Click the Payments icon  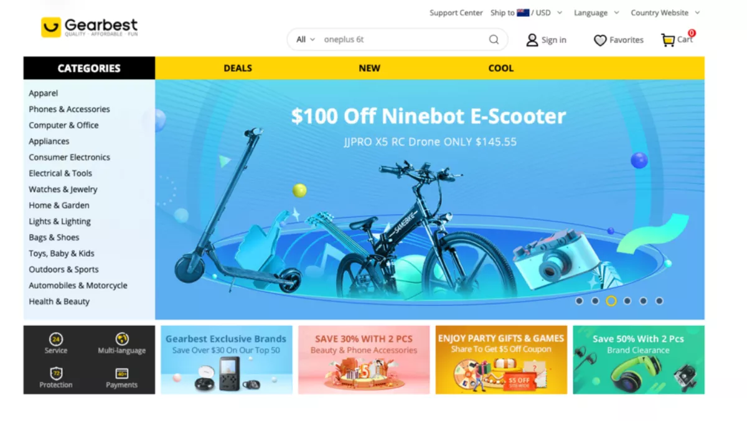[122, 373]
